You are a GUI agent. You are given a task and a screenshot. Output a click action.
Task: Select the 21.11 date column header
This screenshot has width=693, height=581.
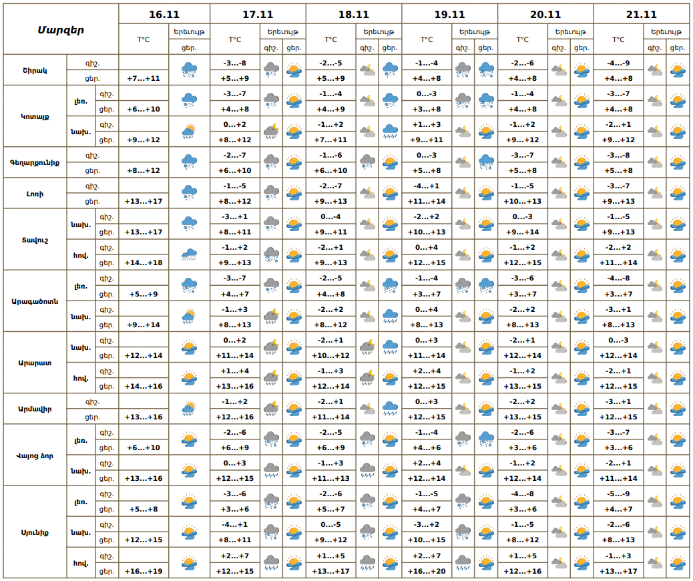pyautogui.click(x=641, y=14)
